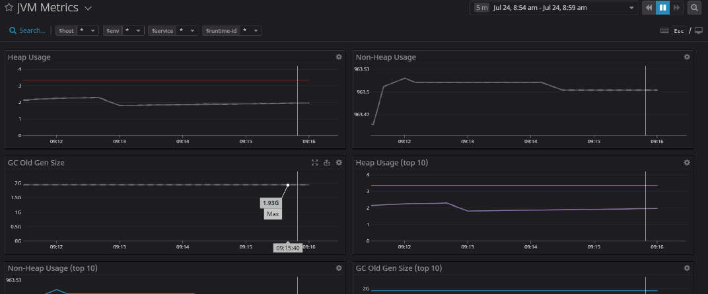Open settings gear for Heap Usage panel
Viewport: 708px width, 294px height.
point(339,57)
